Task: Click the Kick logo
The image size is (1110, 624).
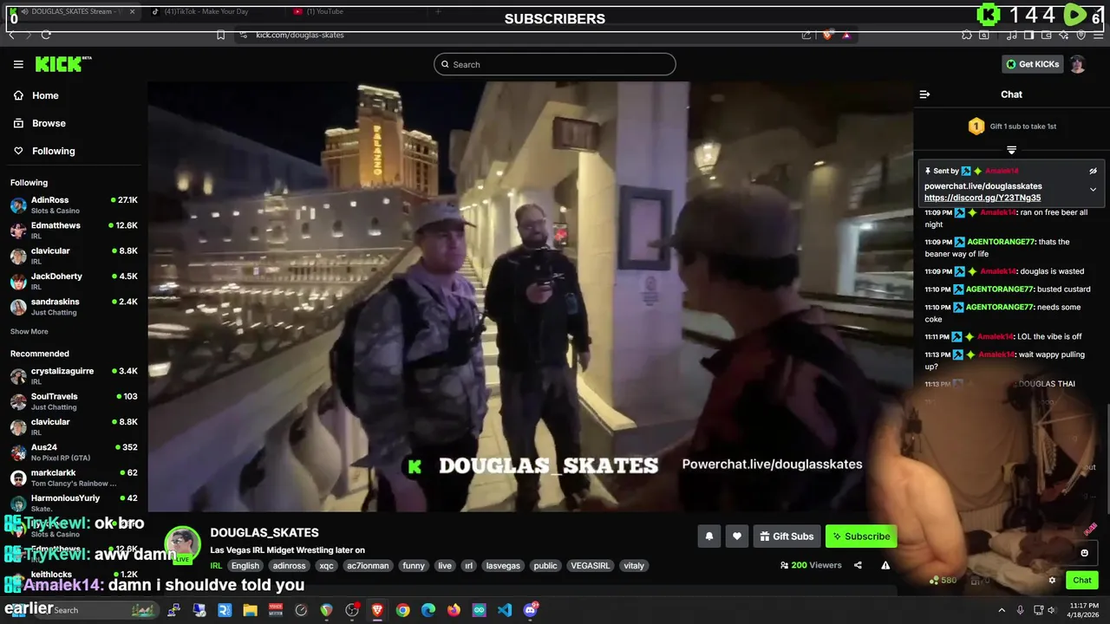Action: tap(62, 64)
